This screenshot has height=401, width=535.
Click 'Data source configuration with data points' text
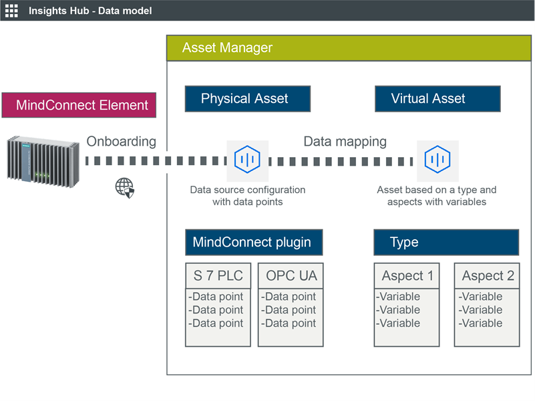tap(248, 196)
